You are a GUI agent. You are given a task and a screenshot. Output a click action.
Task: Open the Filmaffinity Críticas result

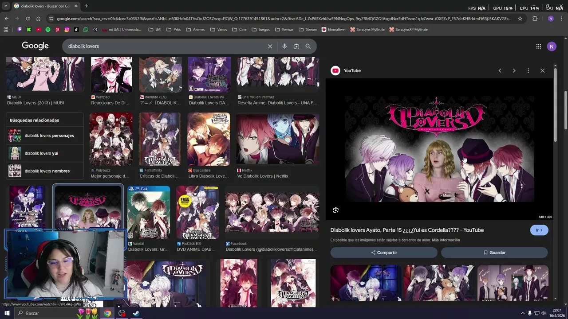pyautogui.click(x=160, y=146)
